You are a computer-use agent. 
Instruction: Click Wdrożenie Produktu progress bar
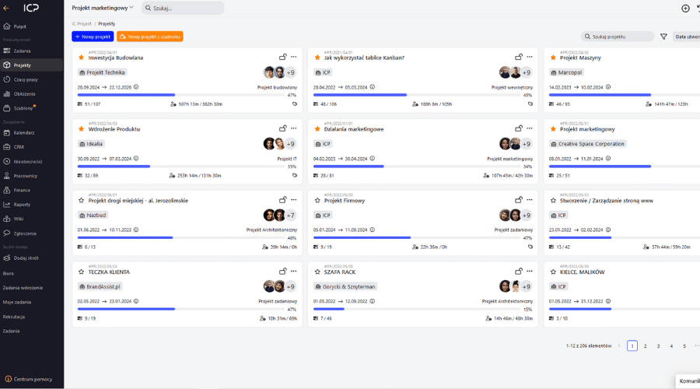[x=180, y=166]
